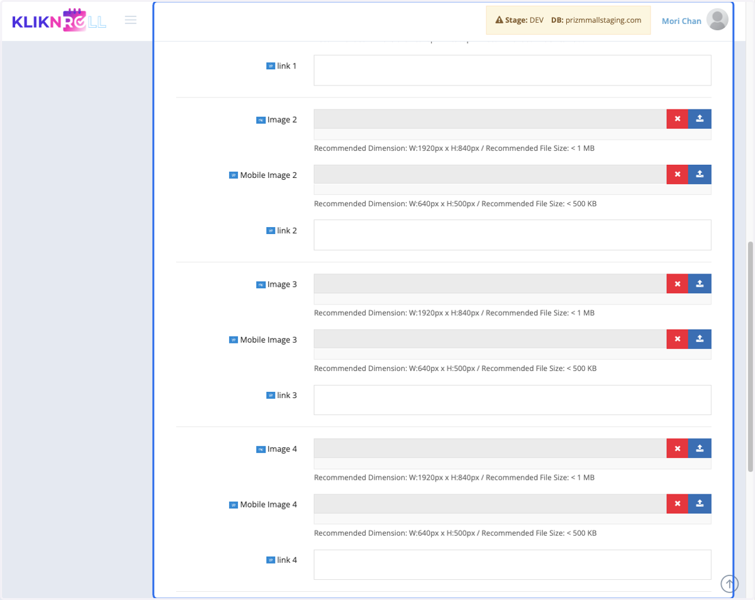Remove Image 3 with red X button
This screenshot has height=600, width=755.
tap(678, 284)
